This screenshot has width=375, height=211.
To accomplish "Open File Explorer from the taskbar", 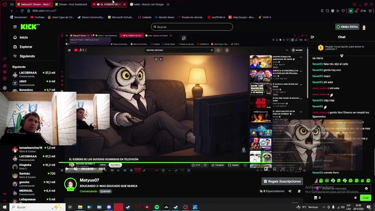I will tap(80, 207).
